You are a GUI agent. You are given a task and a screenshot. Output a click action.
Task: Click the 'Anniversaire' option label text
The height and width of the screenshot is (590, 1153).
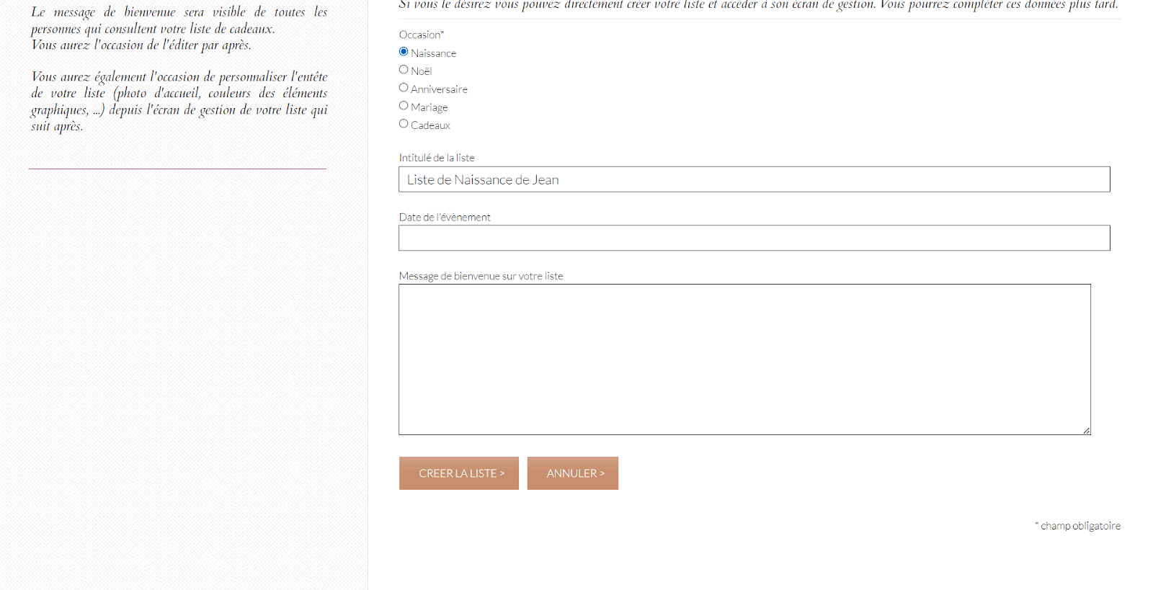tap(439, 89)
